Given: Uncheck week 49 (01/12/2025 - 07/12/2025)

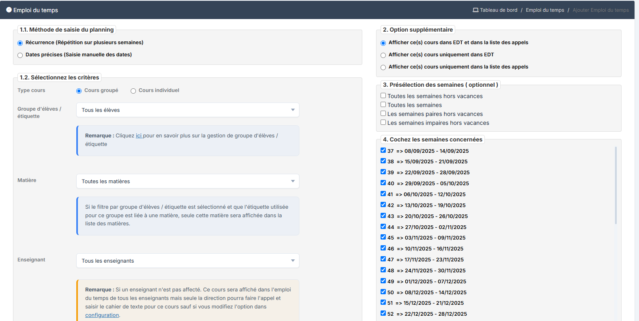Looking at the screenshot, I should click(383, 281).
